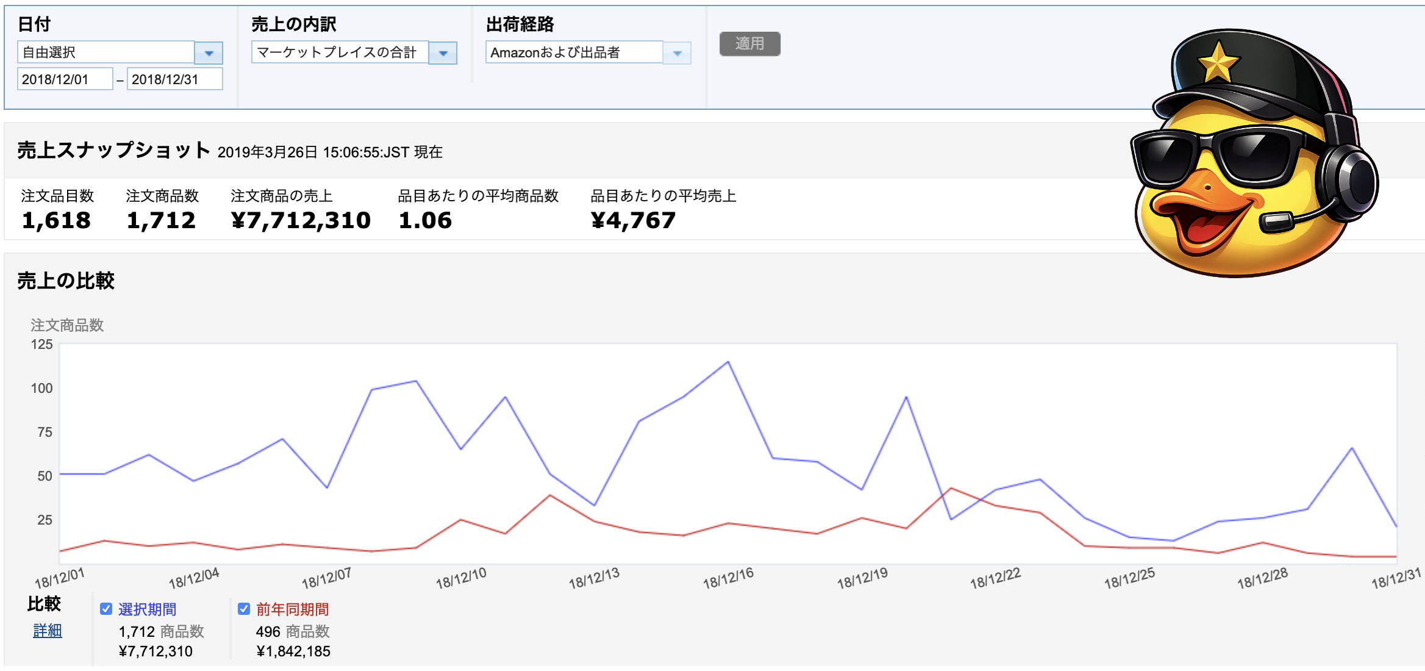The height and width of the screenshot is (671, 1425).
Task: Click the 適用 apply button
Action: [x=749, y=44]
